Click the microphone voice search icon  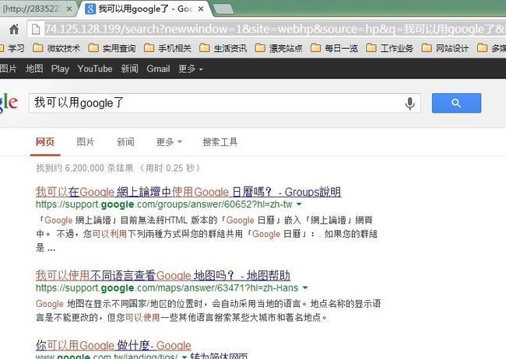pos(409,103)
